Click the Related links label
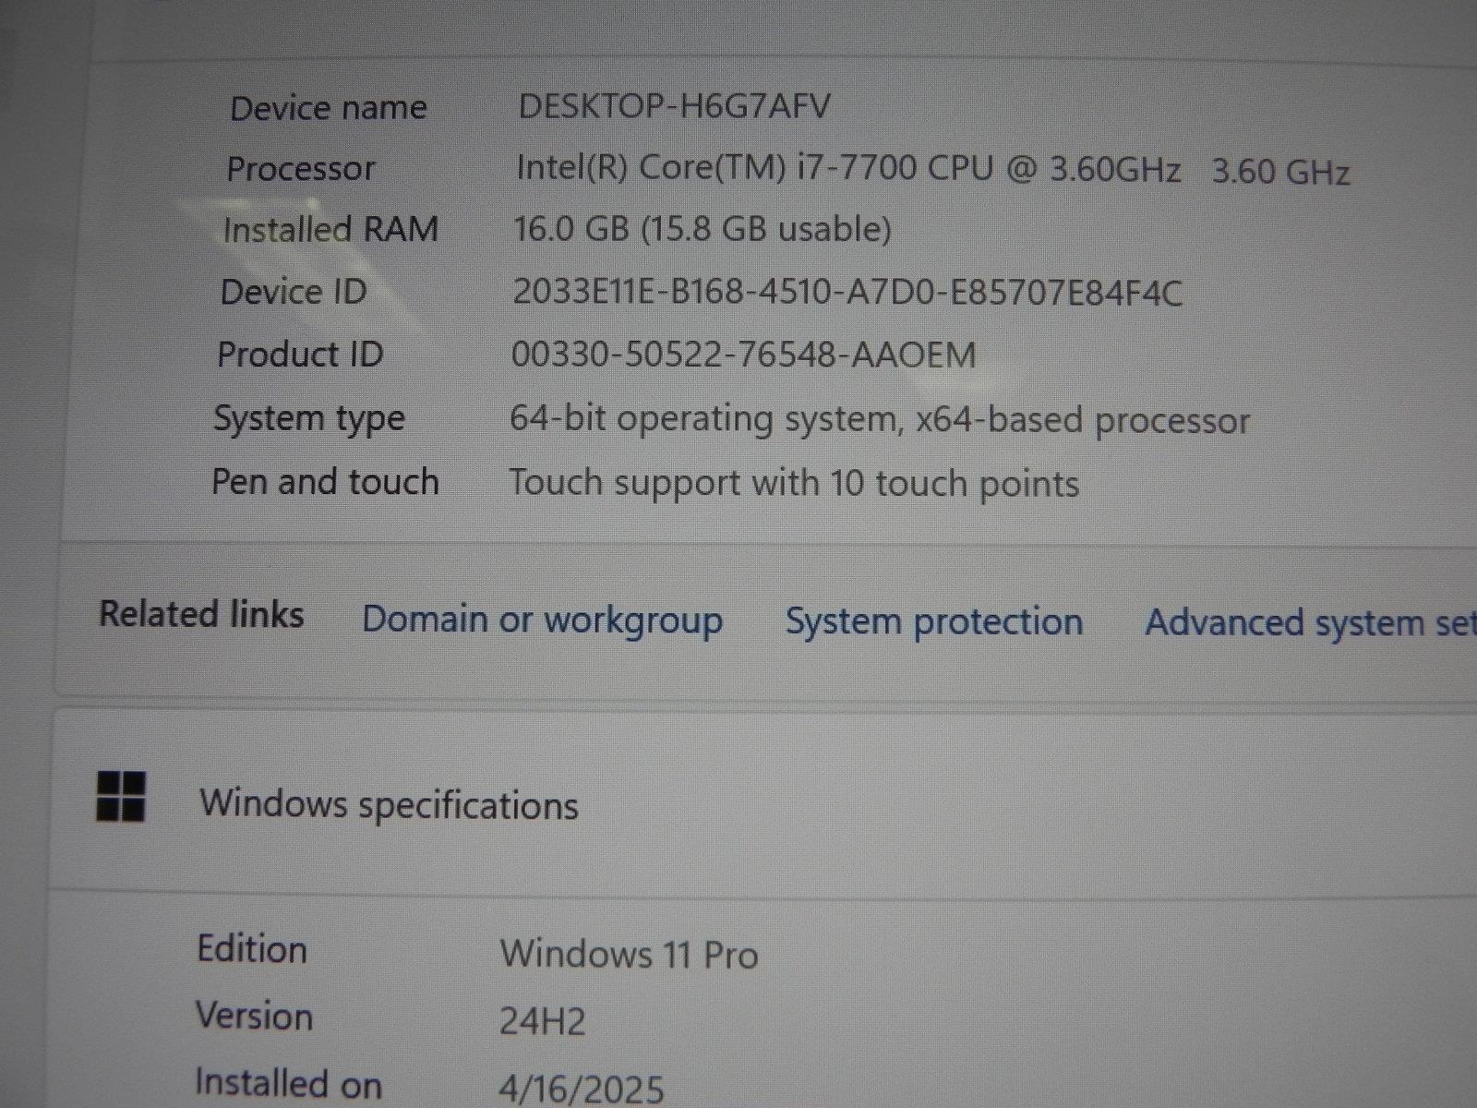The image size is (1477, 1108). tap(201, 614)
